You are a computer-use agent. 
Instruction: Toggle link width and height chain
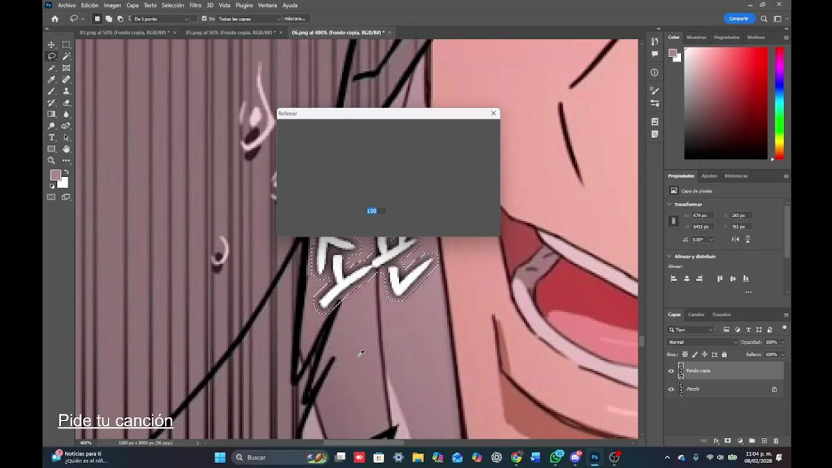(x=673, y=221)
